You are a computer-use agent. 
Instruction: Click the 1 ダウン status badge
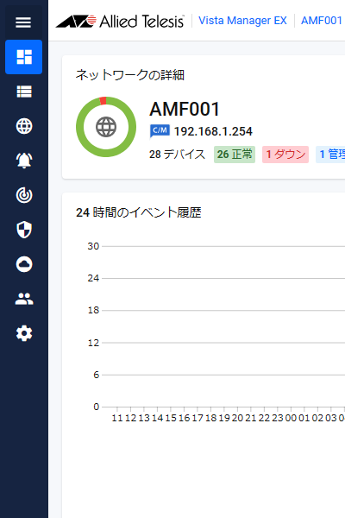tap(285, 155)
